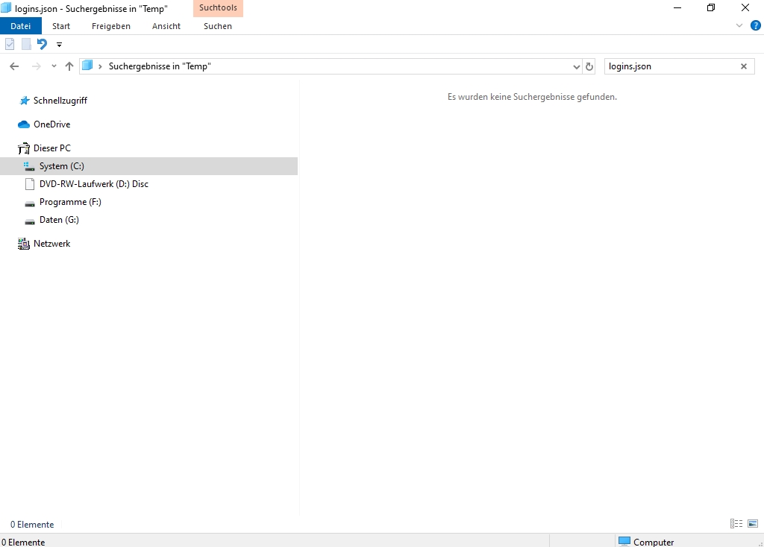The height and width of the screenshot is (547, 764).
Task: Click the Daten (G:) drive icon
Action: [30, 221]
